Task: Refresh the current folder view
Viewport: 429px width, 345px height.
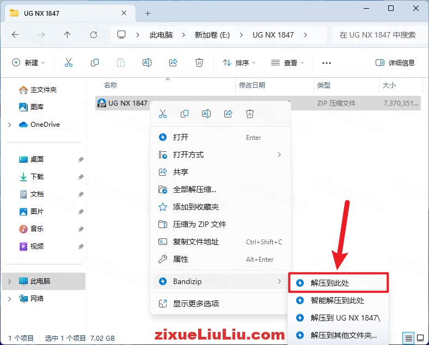Action: 94,35
